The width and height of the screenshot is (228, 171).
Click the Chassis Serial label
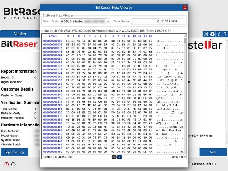point(11,145)
